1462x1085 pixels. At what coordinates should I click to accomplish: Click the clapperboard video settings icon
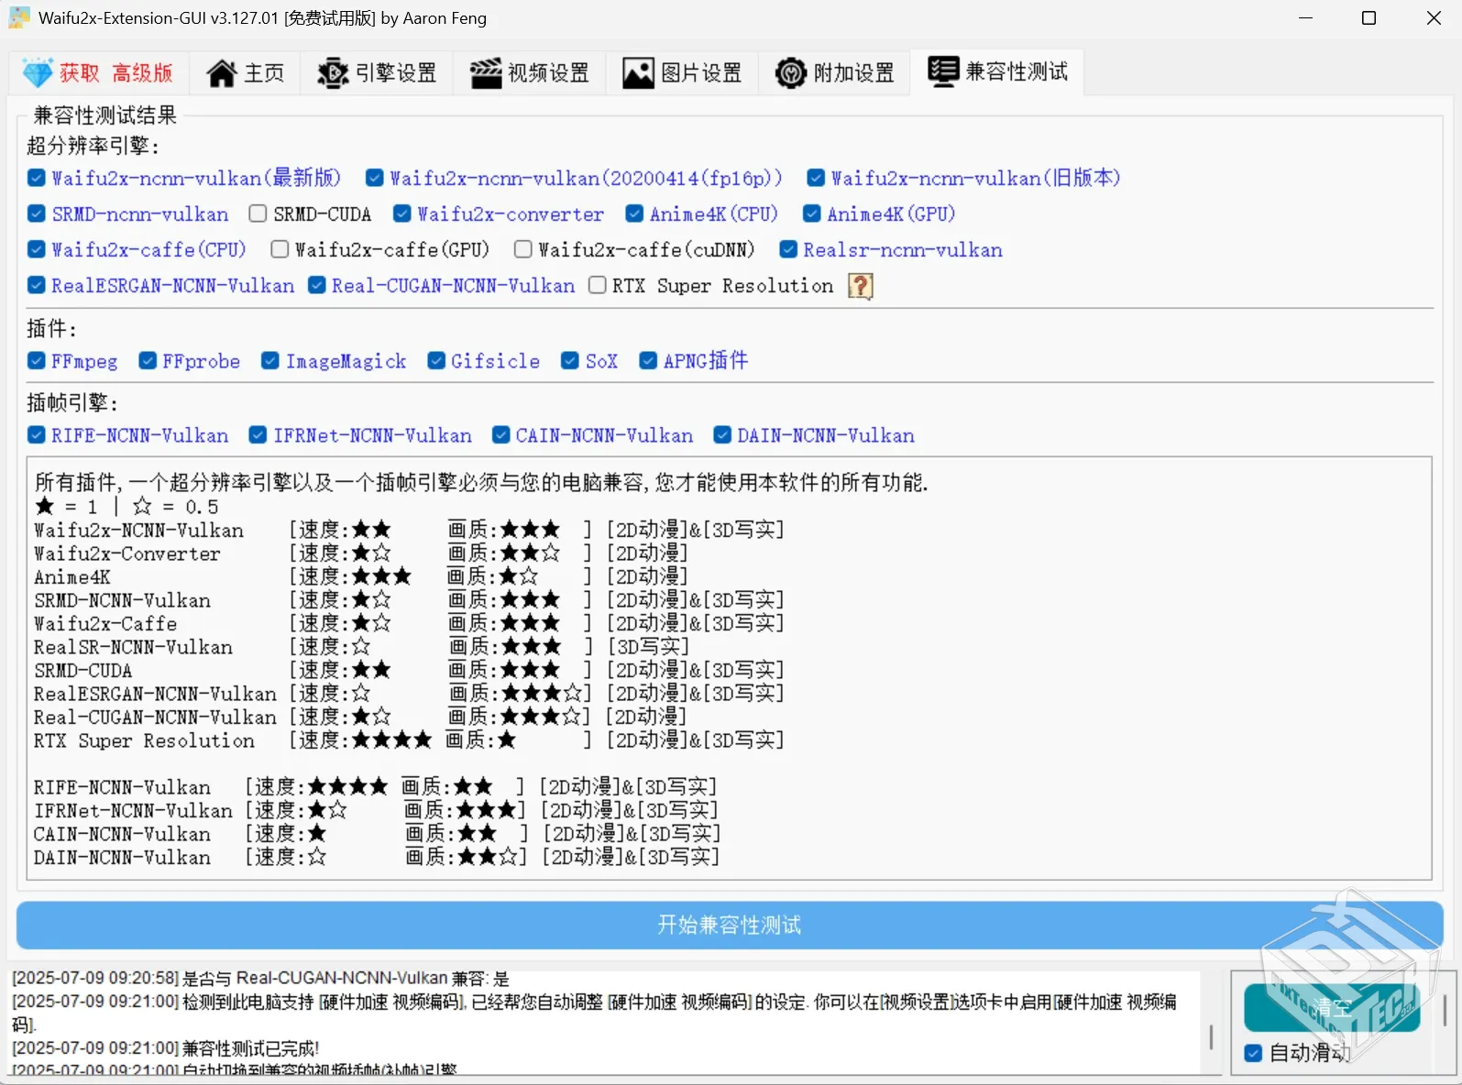tap(486, 73)
